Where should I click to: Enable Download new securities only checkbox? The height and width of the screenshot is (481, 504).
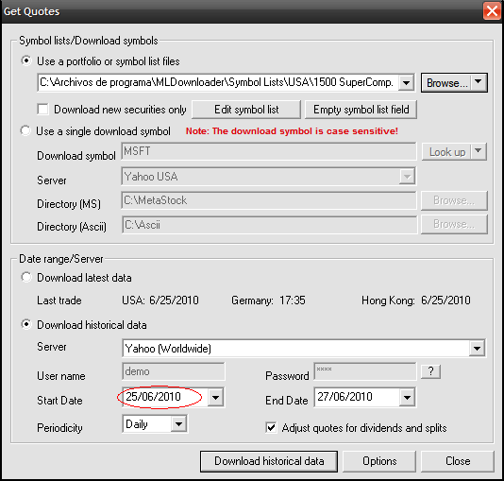[x=42, y=109]
